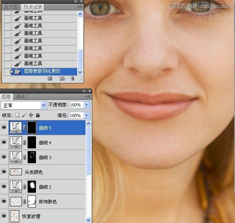Image resolution: width=235 pixels, height=223 pixels.
Task: Open blend mode dropdown 正常
Action: (x=24, y=105)
